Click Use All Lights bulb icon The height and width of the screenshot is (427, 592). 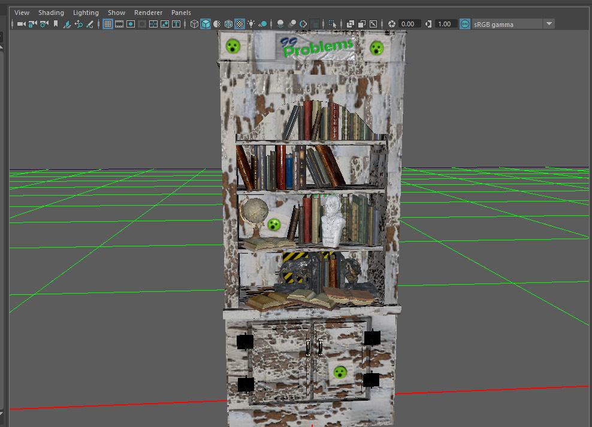251,24
